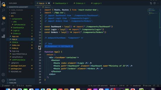
Task: Open reportWebVitals.js file
Action: click(21, 54)
